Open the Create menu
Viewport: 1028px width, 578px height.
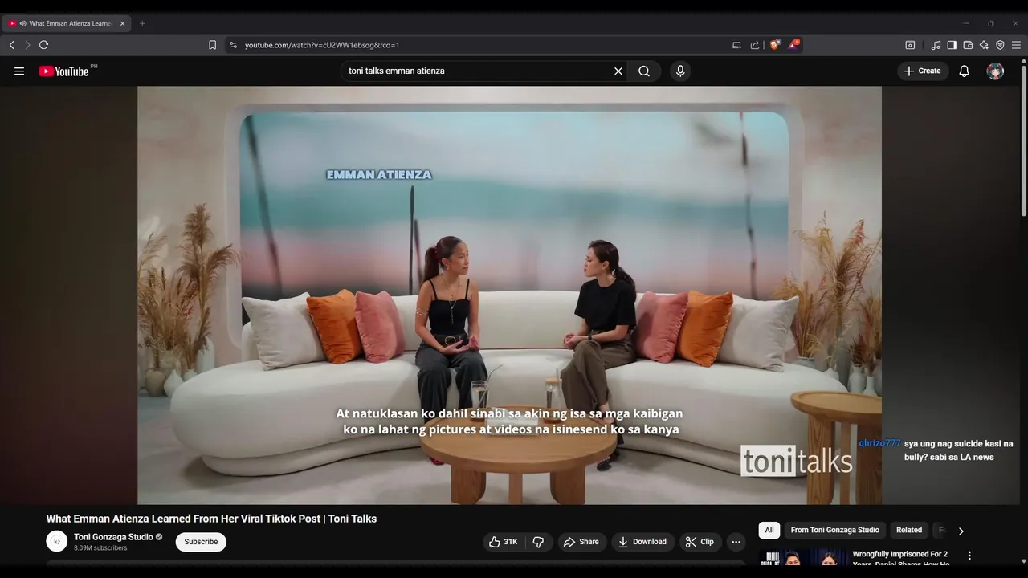point(922,71)
